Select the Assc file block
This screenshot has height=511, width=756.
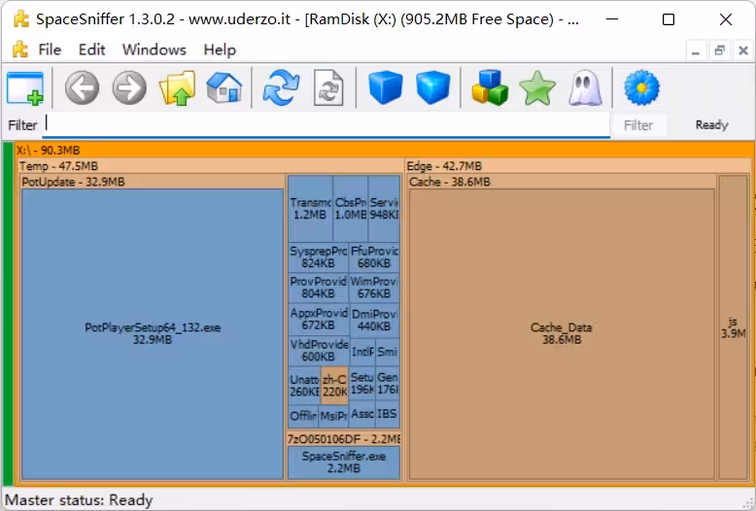(362, 414)
